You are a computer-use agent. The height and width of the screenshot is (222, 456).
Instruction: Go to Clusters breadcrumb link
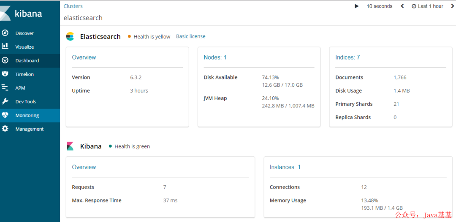pyautogui.click(x=73, y=6)
